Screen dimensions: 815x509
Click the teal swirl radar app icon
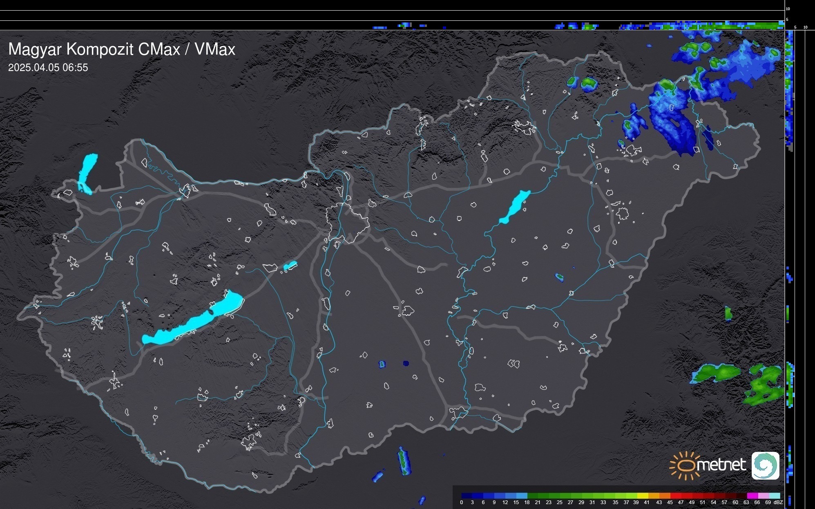765,465
